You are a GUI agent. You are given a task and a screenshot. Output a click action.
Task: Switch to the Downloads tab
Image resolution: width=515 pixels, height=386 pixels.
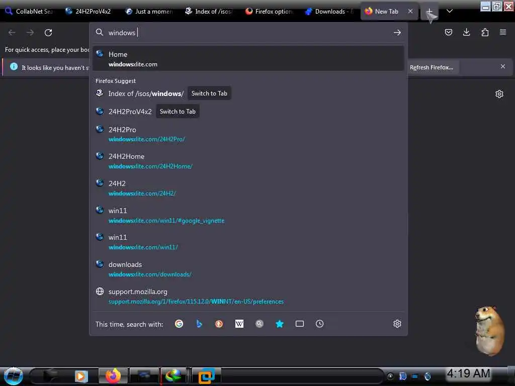point(329,12)
